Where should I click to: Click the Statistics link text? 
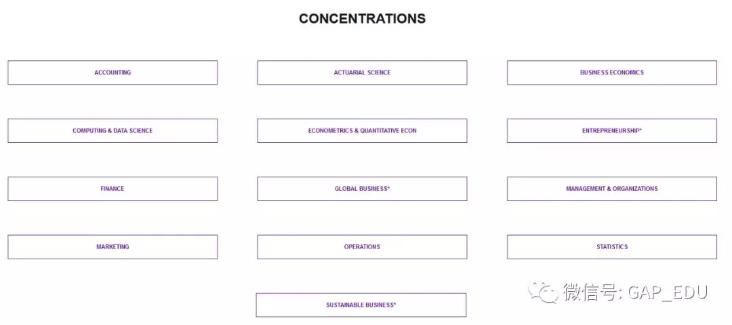coord(612,246)
